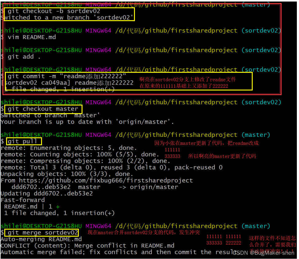
Task: Click the (sortdev02) branch label above 'git add .'
Action: point(261,50)
